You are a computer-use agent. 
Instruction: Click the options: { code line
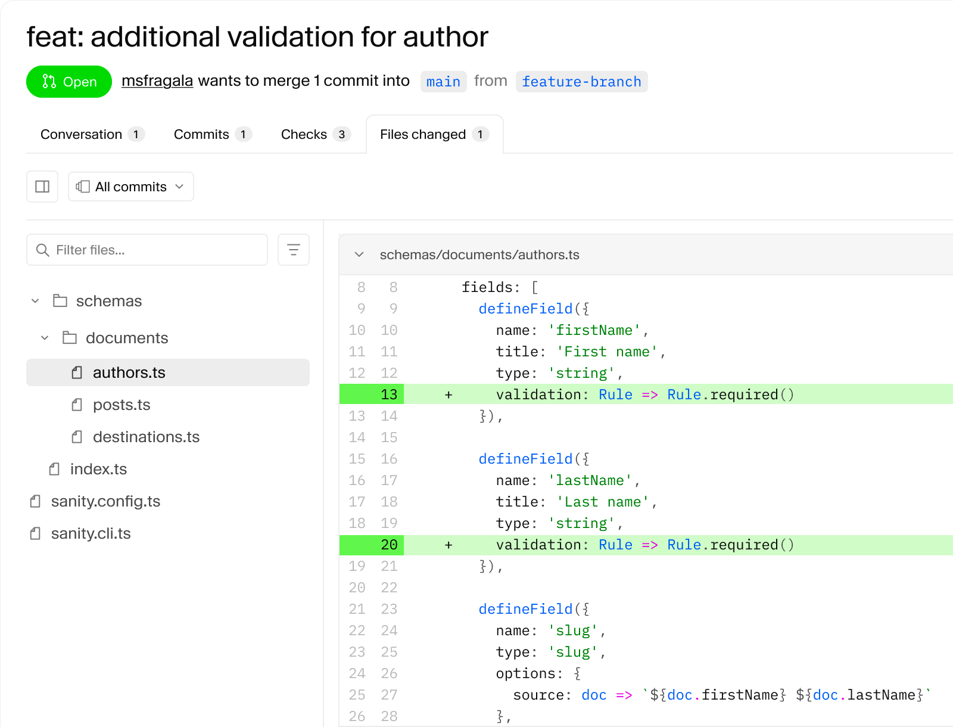tap(538, 673)
